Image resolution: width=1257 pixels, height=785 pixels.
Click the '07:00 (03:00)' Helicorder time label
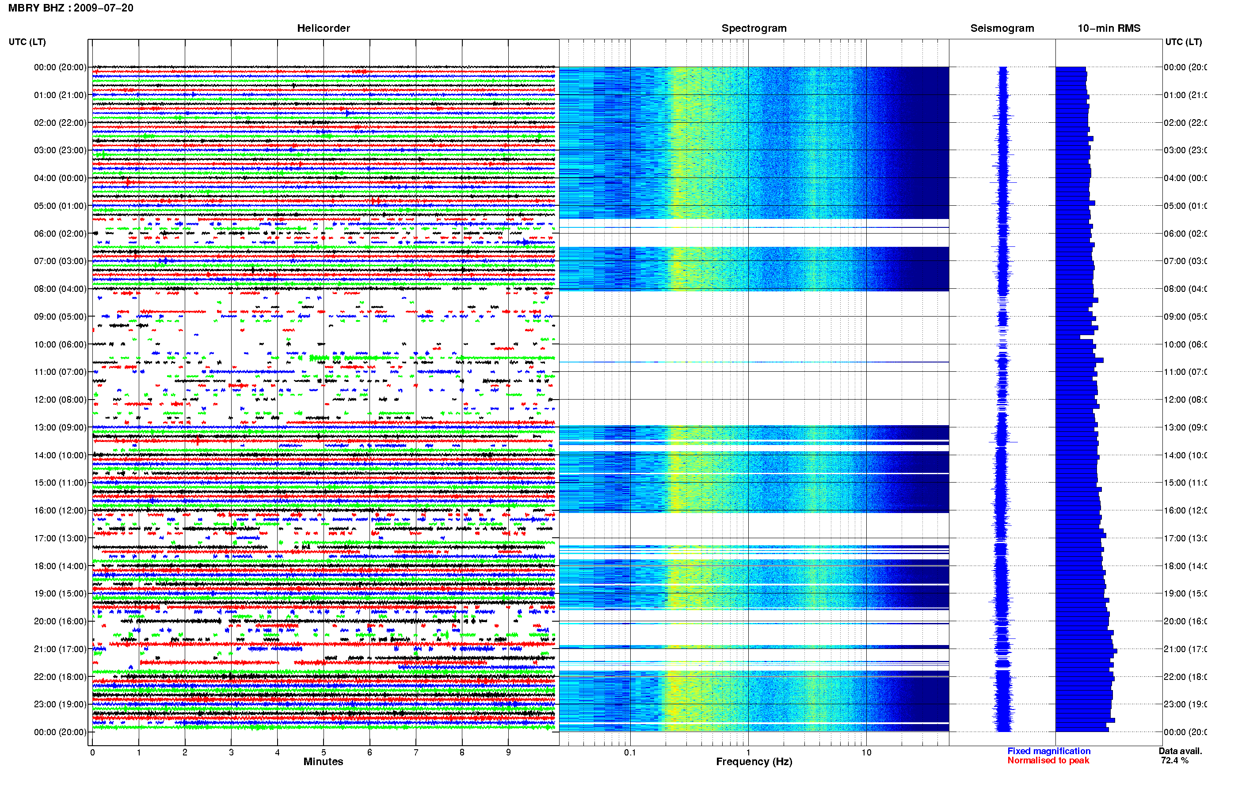tap(60, 260)
